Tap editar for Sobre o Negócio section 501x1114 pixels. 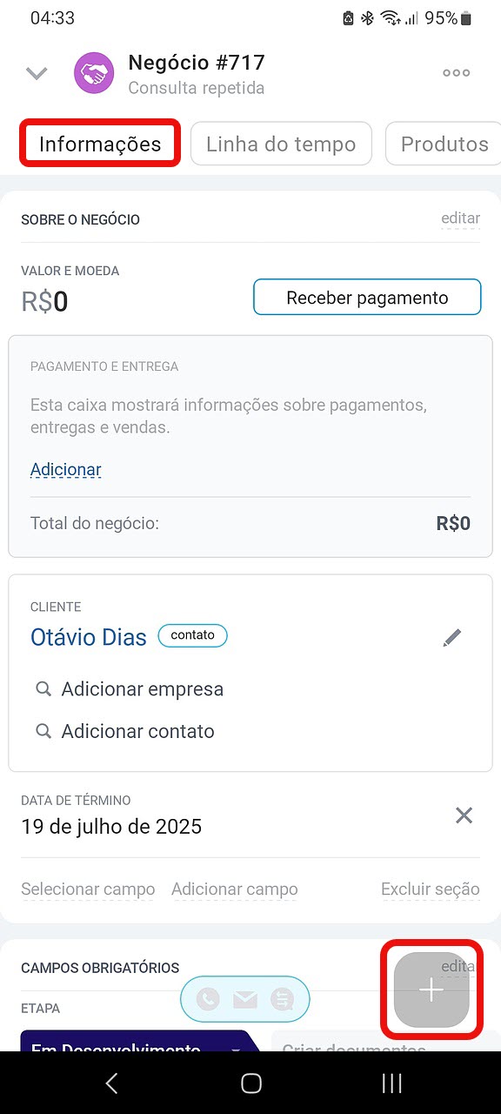tap(460, 218)
